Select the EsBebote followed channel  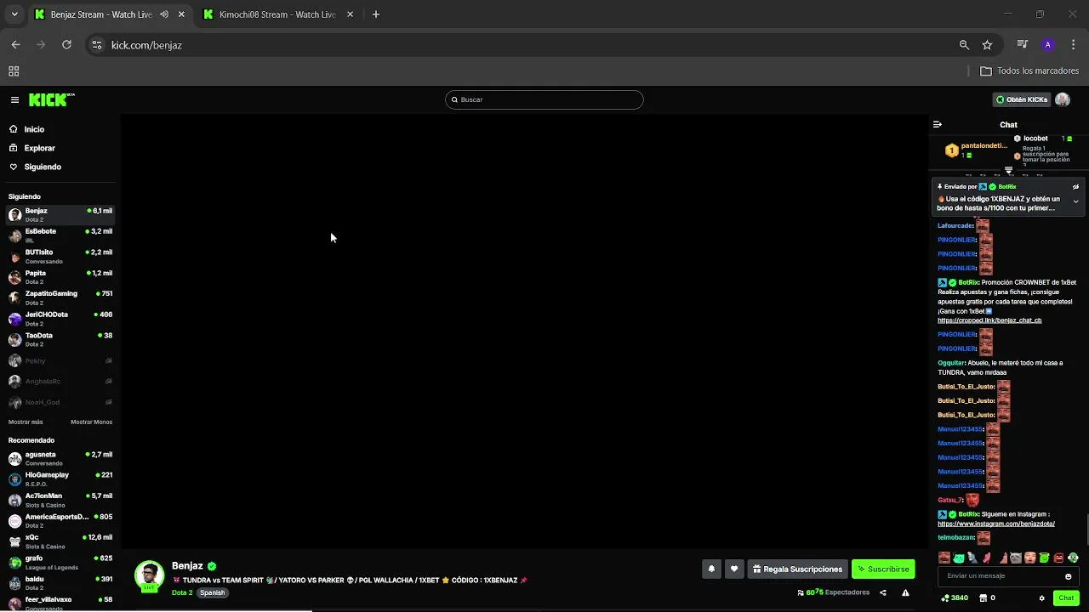(60, 235)
